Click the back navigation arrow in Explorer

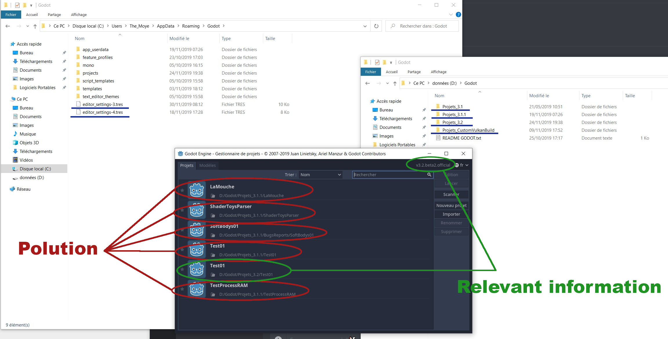(8, 26)
